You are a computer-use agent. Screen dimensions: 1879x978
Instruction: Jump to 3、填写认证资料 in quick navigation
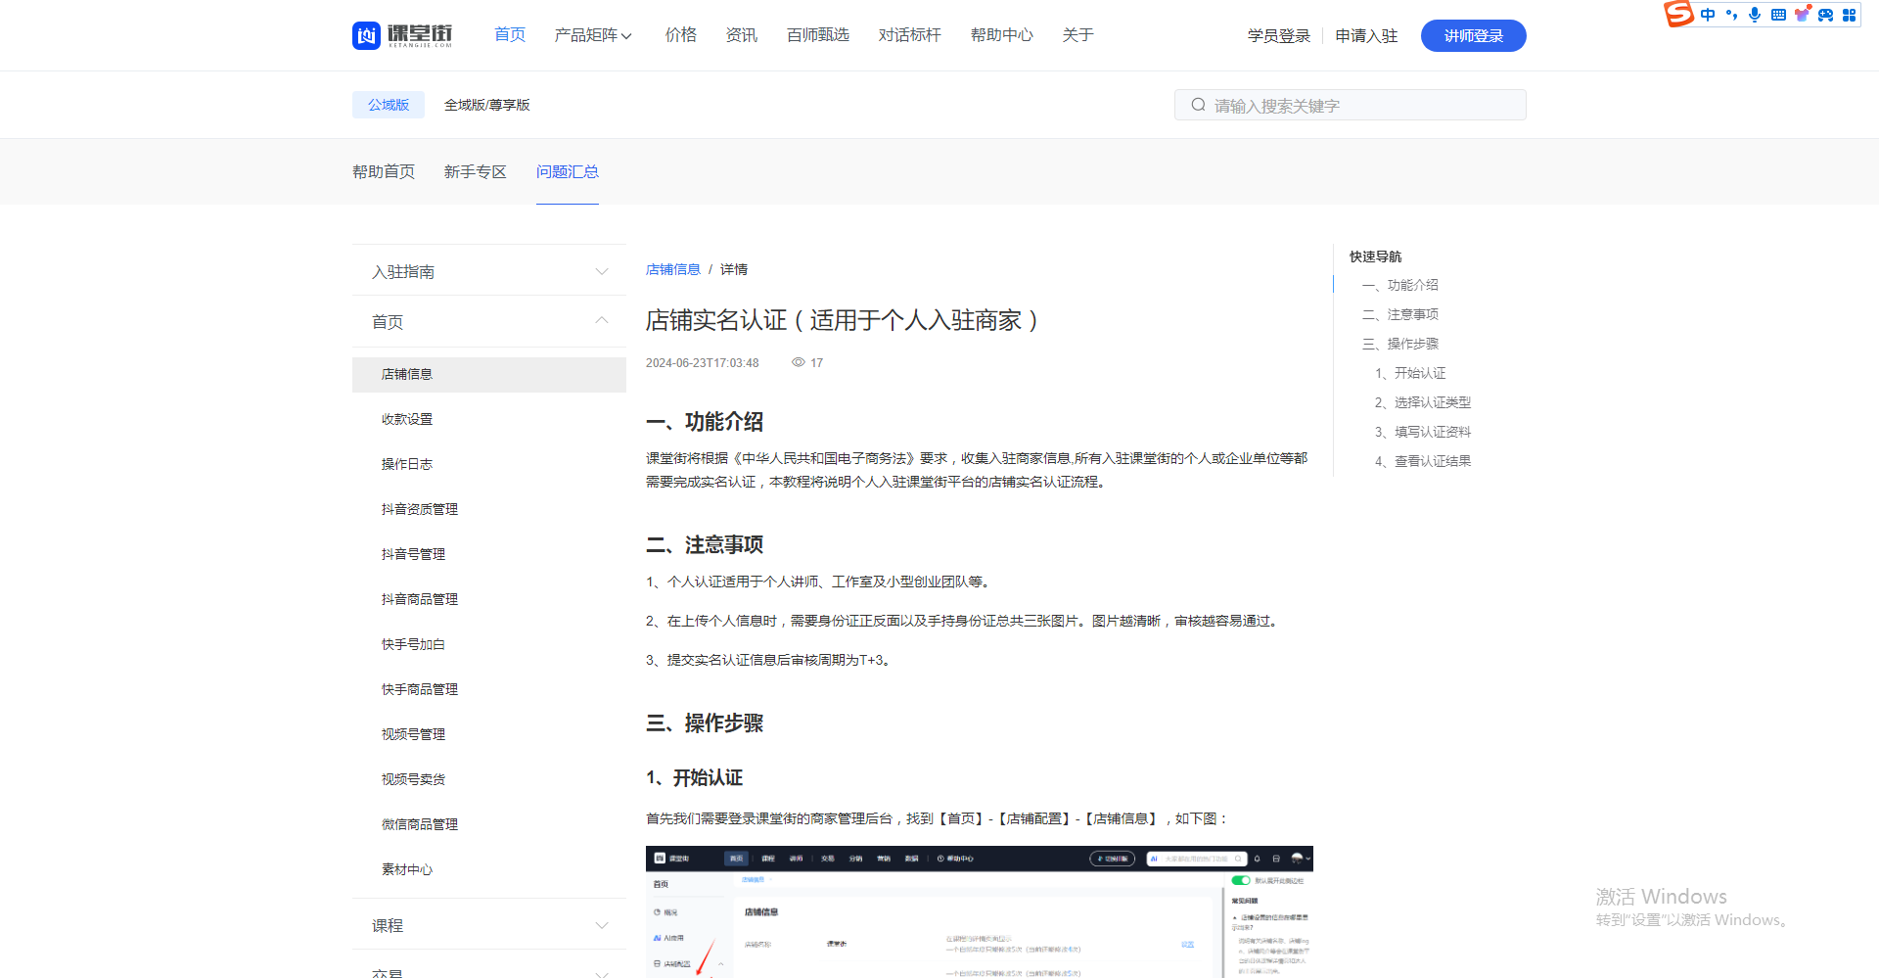tap(1423, 432)
